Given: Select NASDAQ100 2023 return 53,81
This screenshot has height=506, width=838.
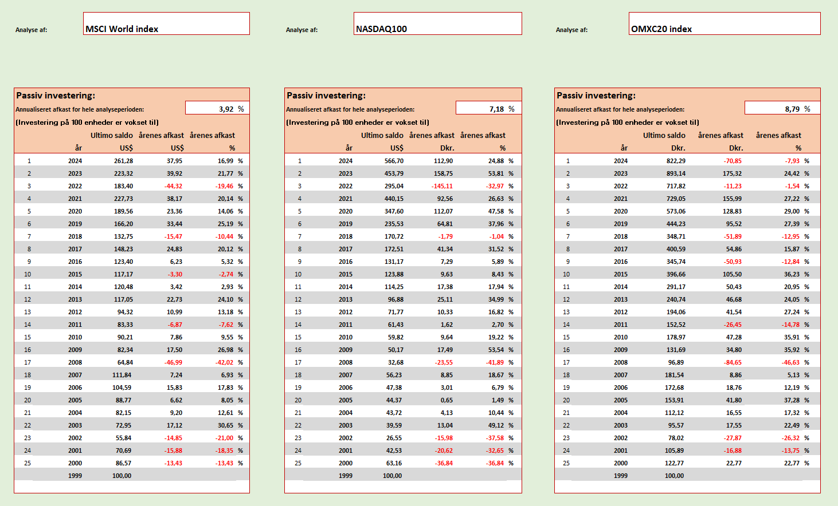Looking at the screenshot, I should 496,173.
